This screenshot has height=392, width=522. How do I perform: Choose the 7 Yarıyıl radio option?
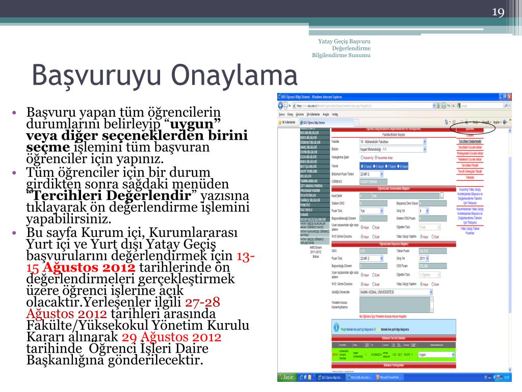(386, 166)
